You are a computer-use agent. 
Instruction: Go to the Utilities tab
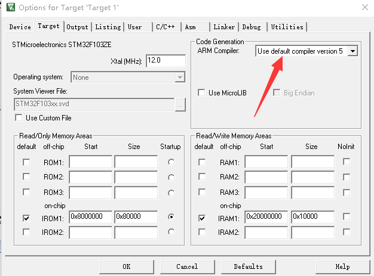[287, 27]
